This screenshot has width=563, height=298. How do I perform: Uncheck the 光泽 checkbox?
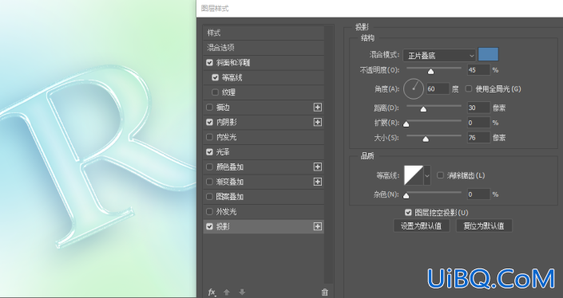(x=210, y=152)
